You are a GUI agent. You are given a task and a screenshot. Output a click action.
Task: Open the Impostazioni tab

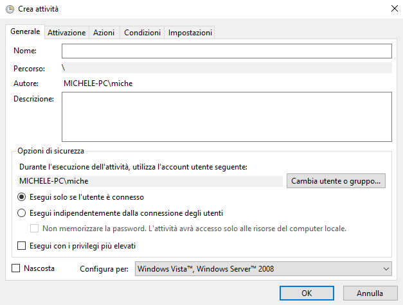(x=190, y=33)
